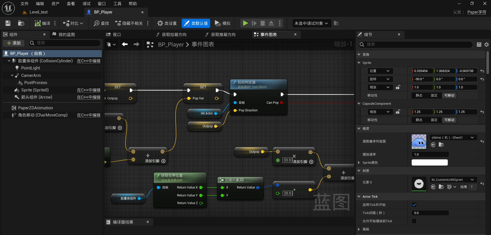
Task: Click the frame advance button
Action: (x=254, y=23)
